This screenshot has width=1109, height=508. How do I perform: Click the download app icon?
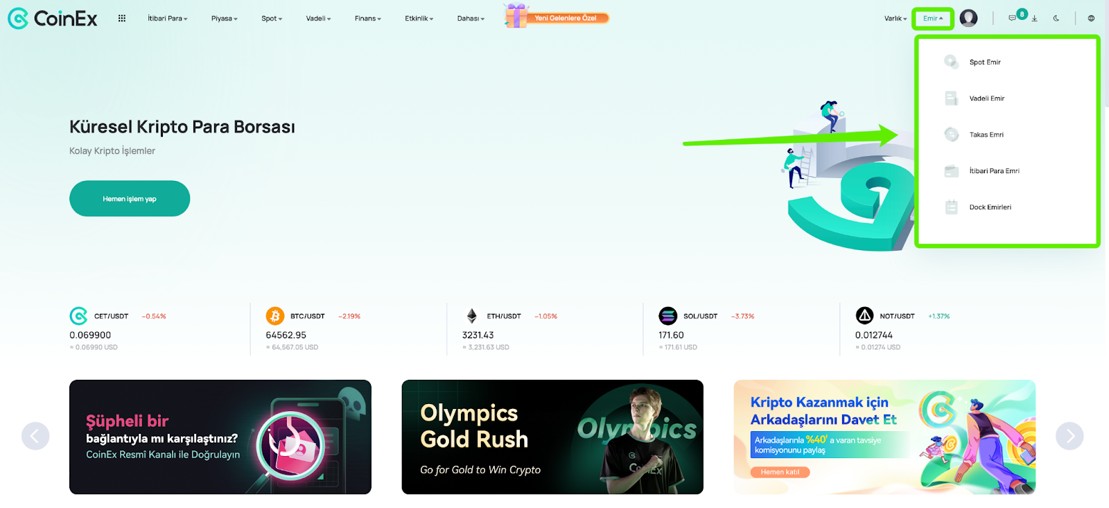tap(1034, 19)
